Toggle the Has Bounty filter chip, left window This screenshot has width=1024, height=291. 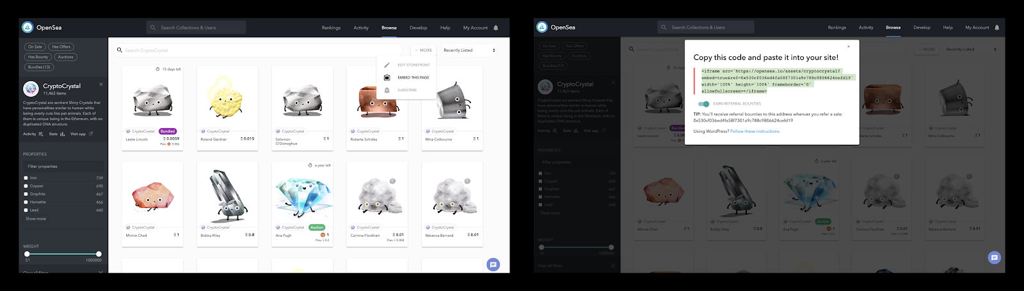pos(38,57)
